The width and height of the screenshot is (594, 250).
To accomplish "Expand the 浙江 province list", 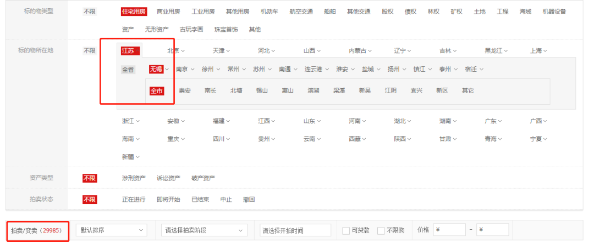I will tap(131, 121).
